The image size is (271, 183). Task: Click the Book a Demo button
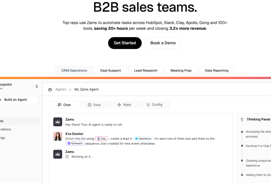[x=163, y=43]
